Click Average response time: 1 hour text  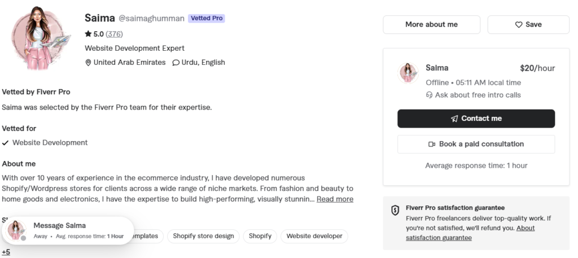click(x=476, y=166)
